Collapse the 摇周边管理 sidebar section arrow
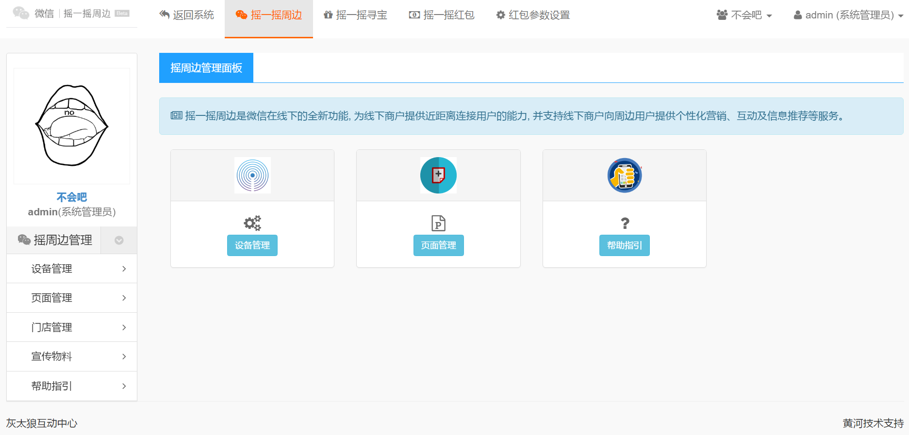 click(x=119, y=240)
